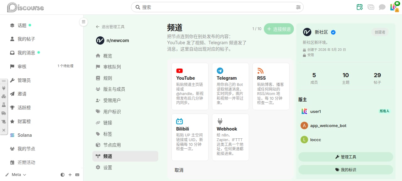
Task: Click the 创建者 badge
Action: coord(380,32)
